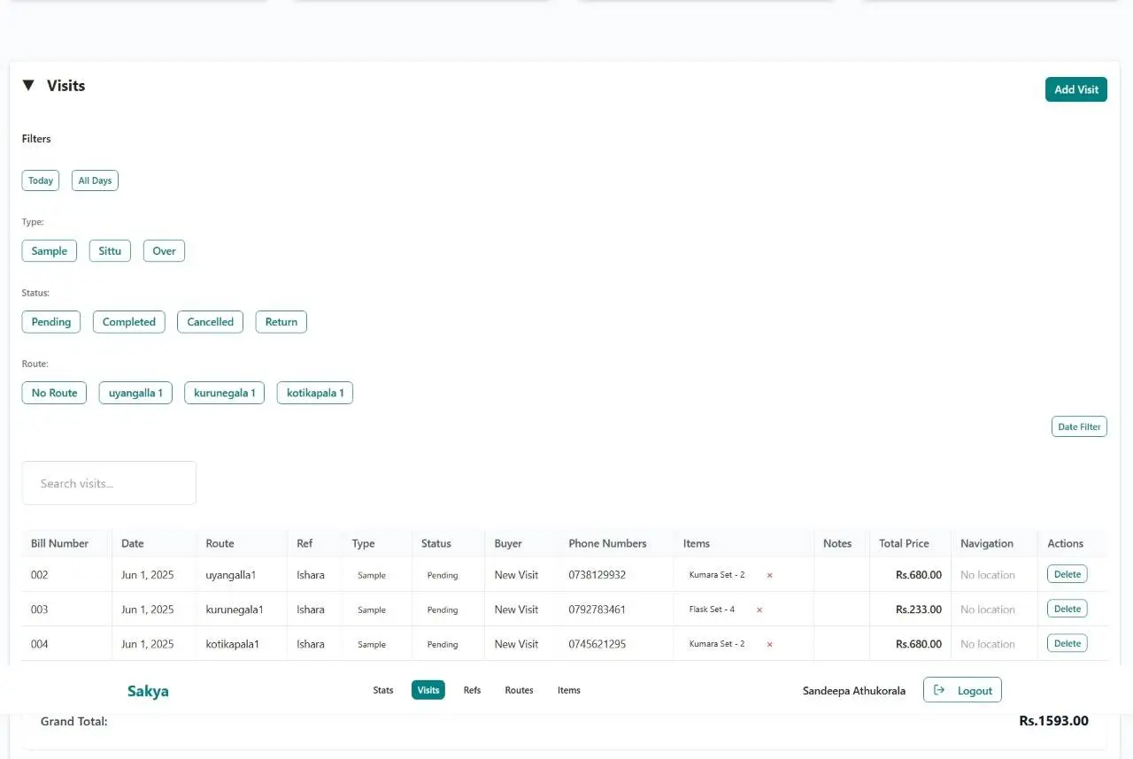Remove Kumara Set item from bill 004

(769, 644)
